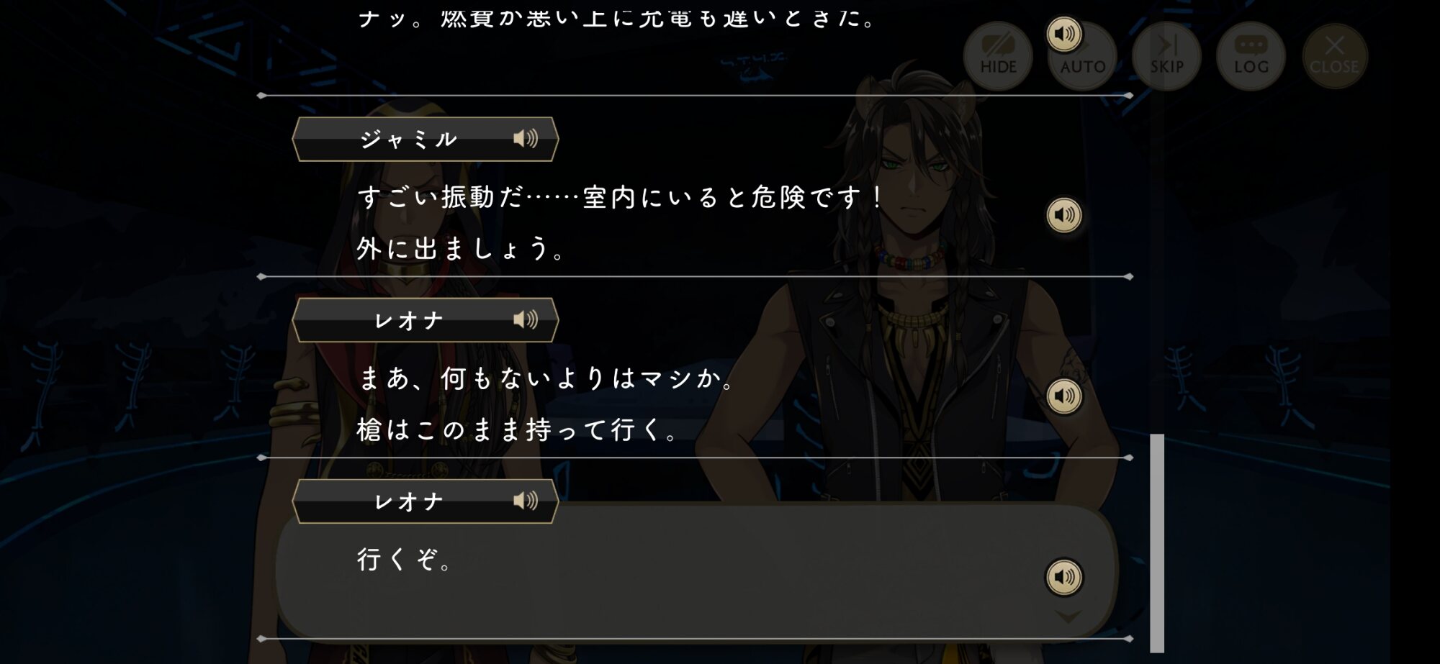Click the "外に出ましょう。" log text

461,249
